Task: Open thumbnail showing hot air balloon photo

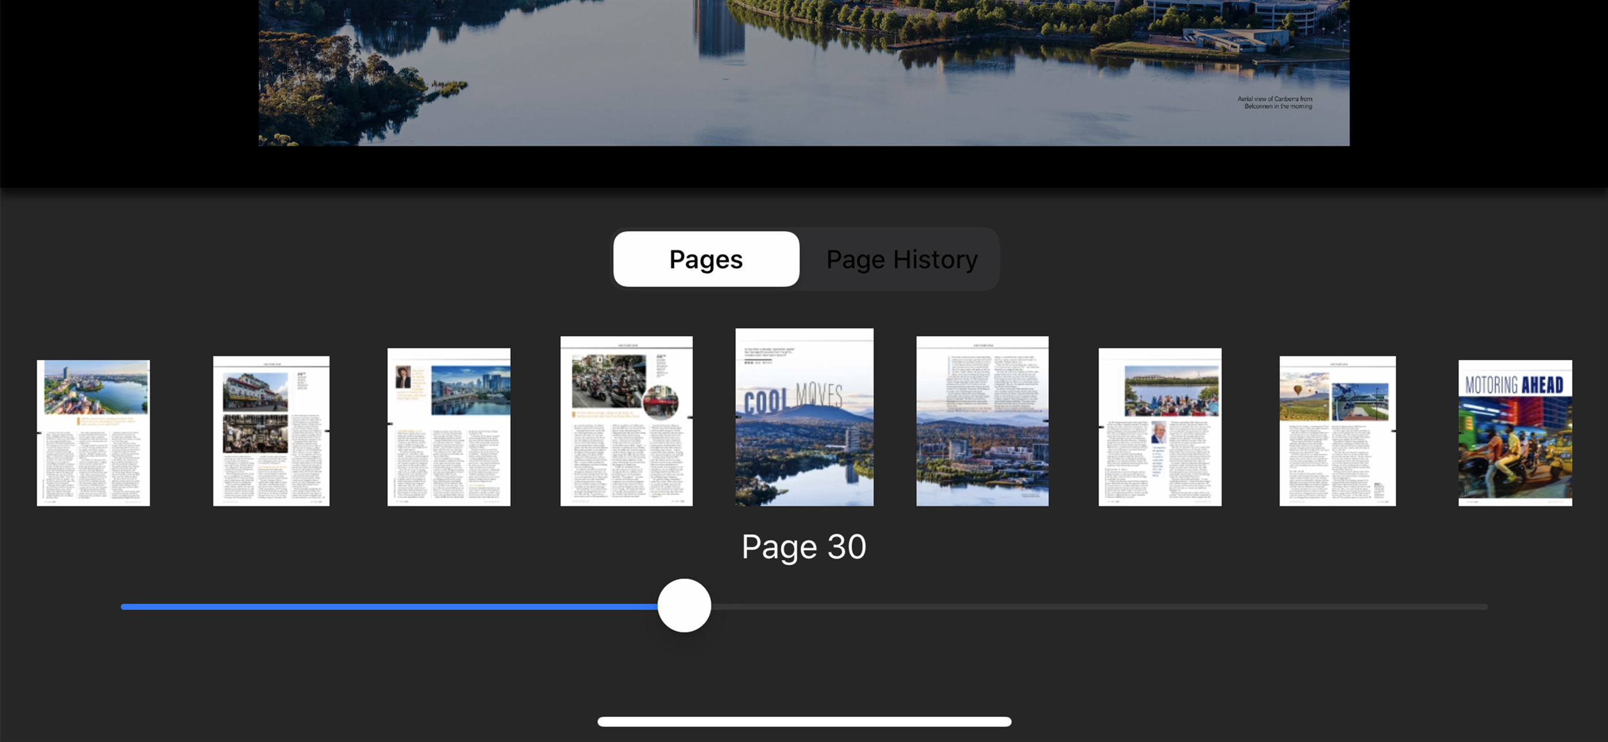Action: point(1337,431)
